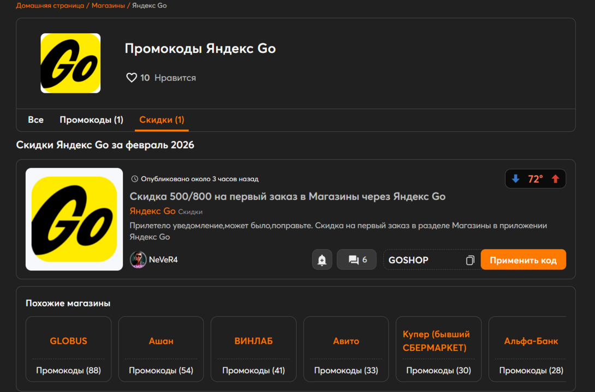Screen dimensions: 595x392
Task: Click Yandex Go header logo
Action: (70, 63)
